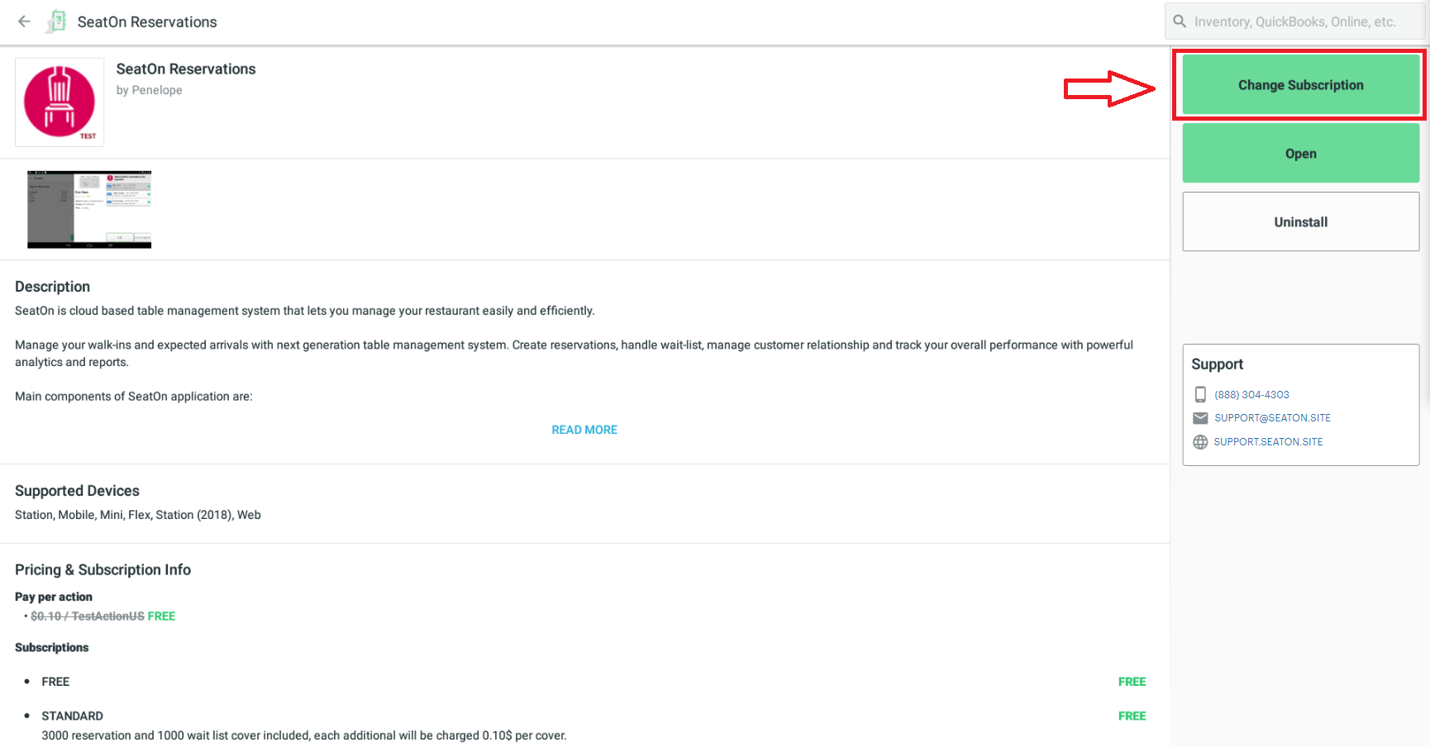Open the app screenshot thumbnail
1430x747 pixels.
[x=89, y=209]
